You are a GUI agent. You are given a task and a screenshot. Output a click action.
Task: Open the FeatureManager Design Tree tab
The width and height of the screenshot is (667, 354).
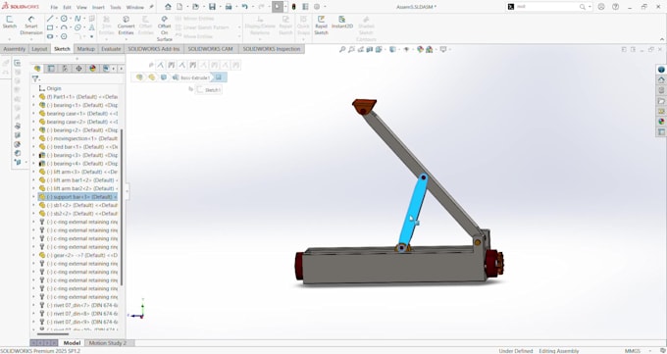click(37, 69)
